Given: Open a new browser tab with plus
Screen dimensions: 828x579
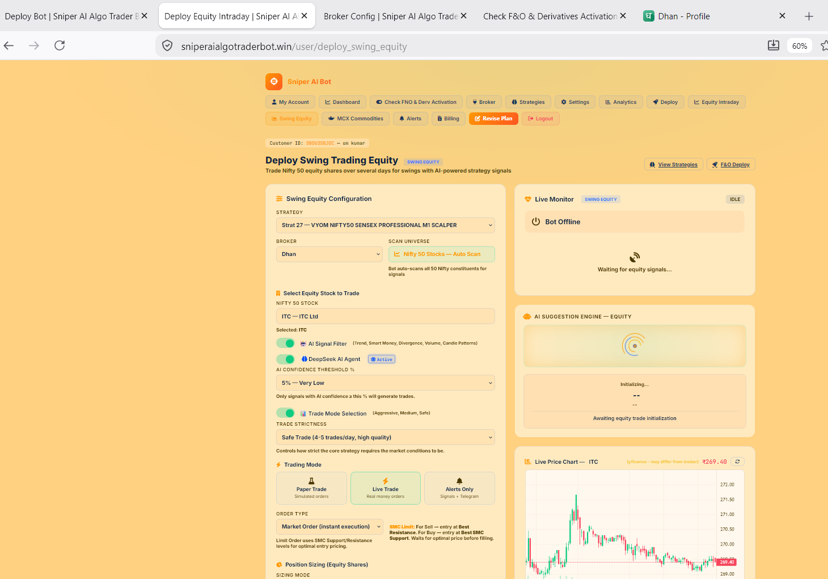Looking at the screenshot, I should (809, 16).
